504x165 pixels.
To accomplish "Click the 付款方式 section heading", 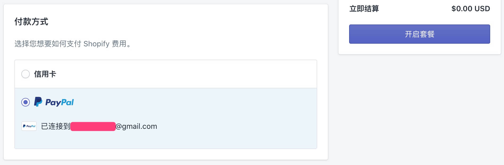I will coord(31,22).
